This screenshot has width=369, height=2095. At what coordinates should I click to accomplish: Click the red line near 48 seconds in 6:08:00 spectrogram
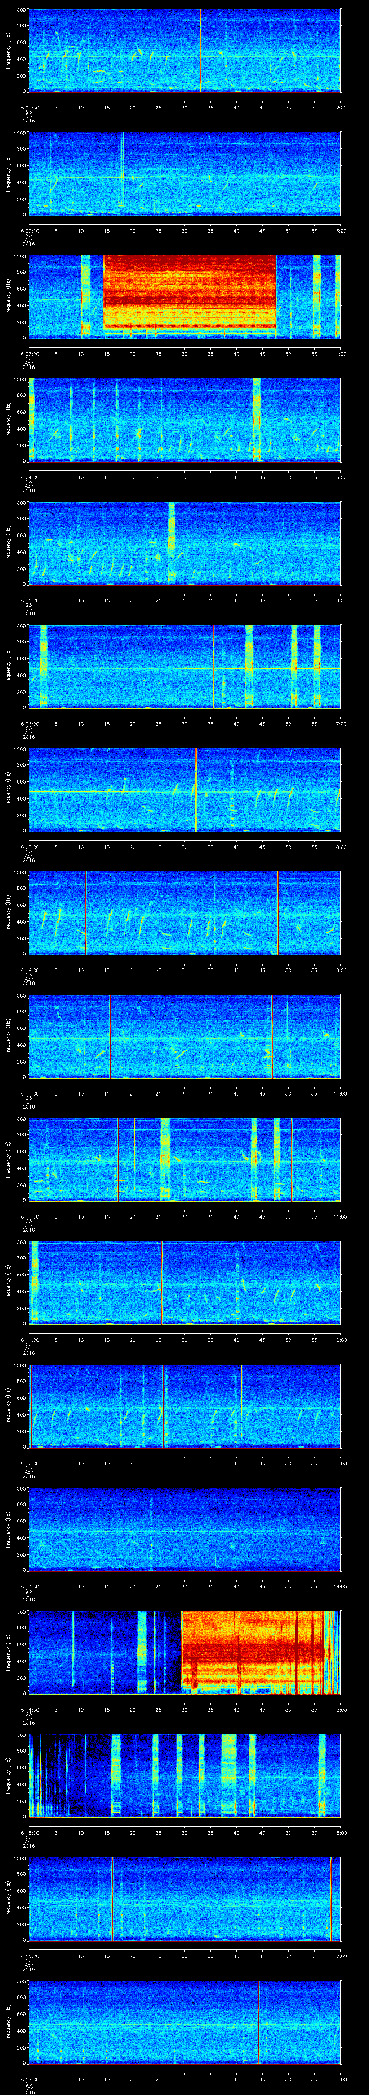click(277, 912)
